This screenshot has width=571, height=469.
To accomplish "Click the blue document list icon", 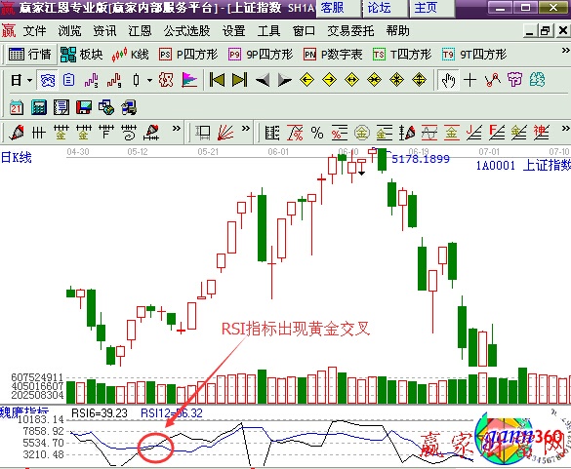I will (69, 80).
